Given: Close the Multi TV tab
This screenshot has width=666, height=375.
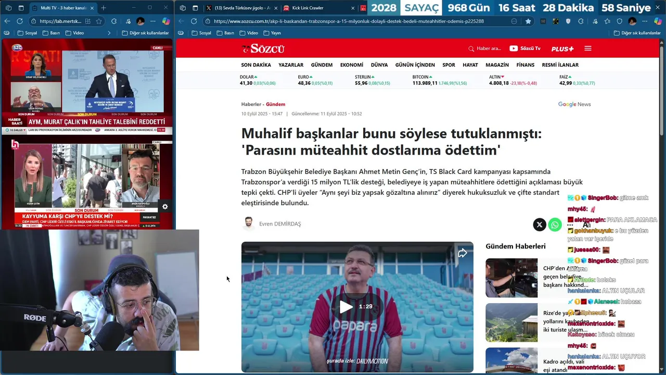Looking at the screenshot, I should click(92, 8).
